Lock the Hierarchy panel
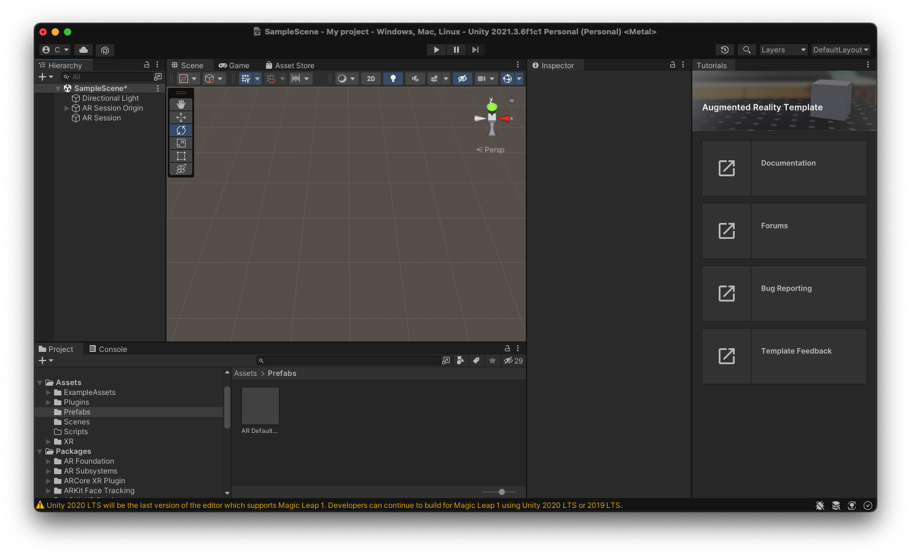 (x=147, y=64)
